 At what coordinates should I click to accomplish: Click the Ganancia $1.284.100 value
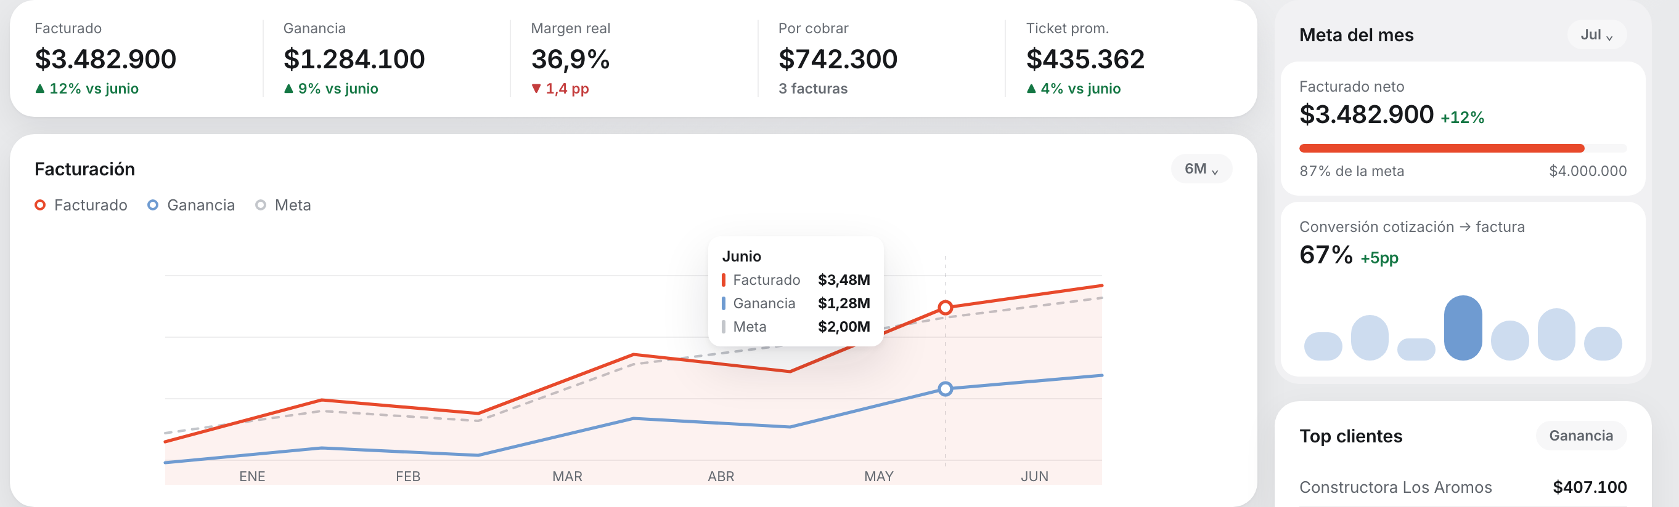[354, 59]
